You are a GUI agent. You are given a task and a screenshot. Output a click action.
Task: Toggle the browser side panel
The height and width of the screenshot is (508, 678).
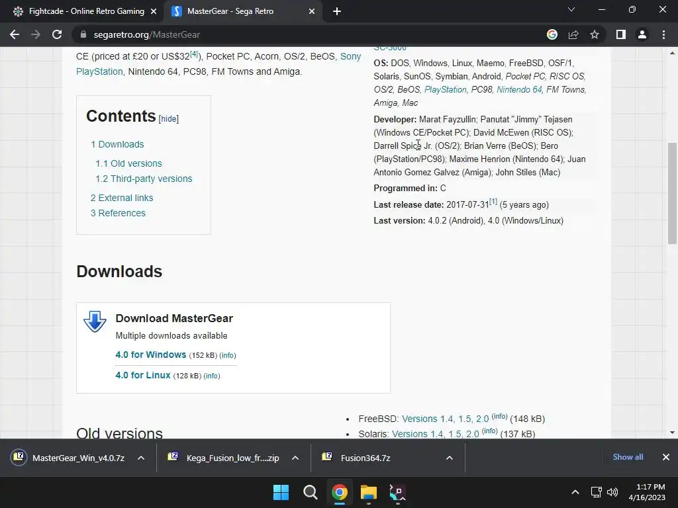[621, 34]
